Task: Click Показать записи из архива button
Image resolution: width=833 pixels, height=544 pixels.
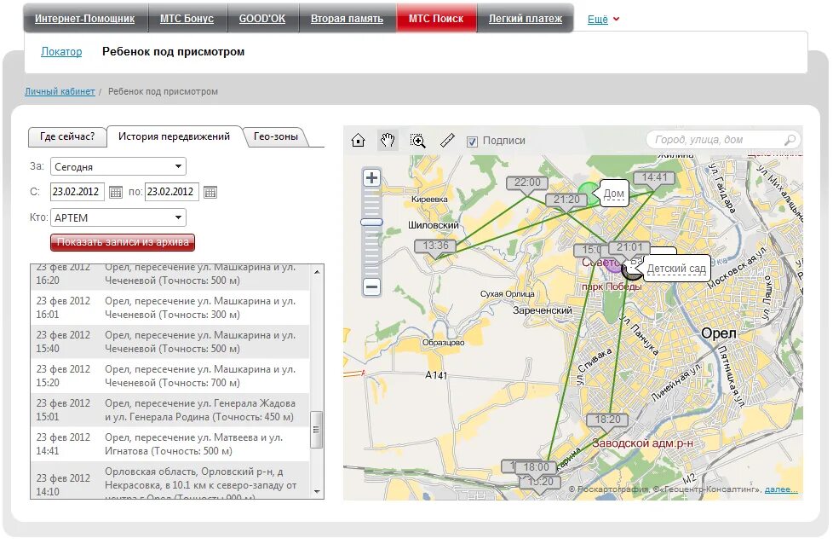Action: (123, 242)
